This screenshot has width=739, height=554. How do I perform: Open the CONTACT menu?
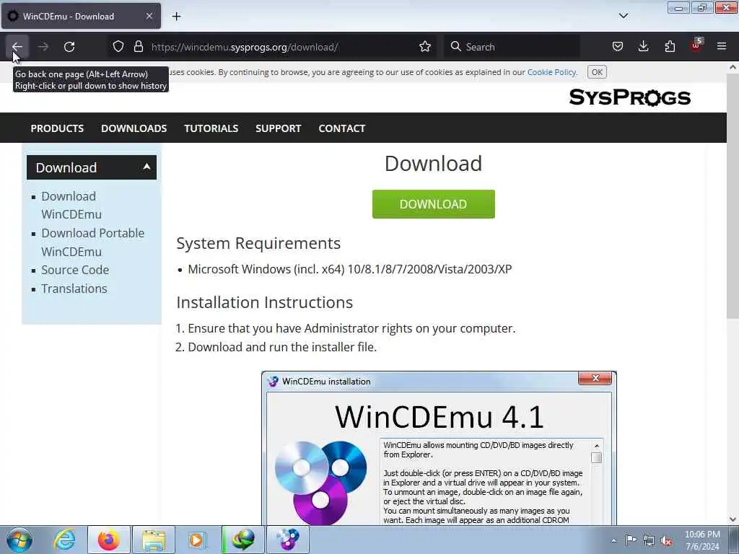click(x=341, y=128)
